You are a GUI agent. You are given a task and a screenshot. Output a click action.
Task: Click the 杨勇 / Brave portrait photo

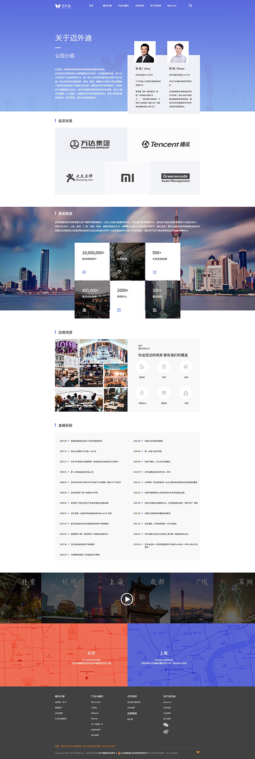pos(178,52)
